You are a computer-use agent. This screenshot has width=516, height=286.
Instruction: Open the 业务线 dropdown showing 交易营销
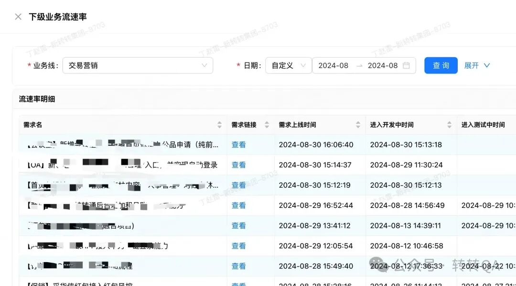138,65
